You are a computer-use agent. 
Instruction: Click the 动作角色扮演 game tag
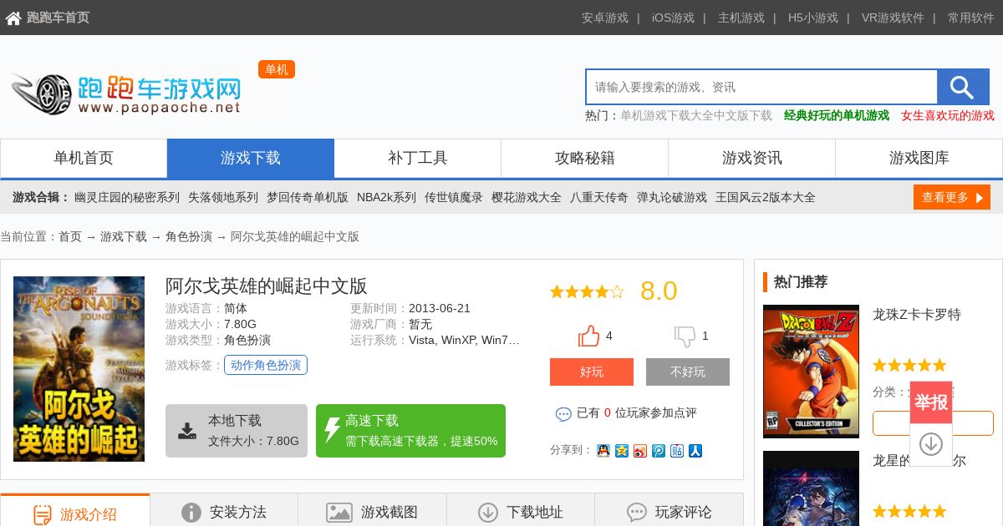click(266, 365)
